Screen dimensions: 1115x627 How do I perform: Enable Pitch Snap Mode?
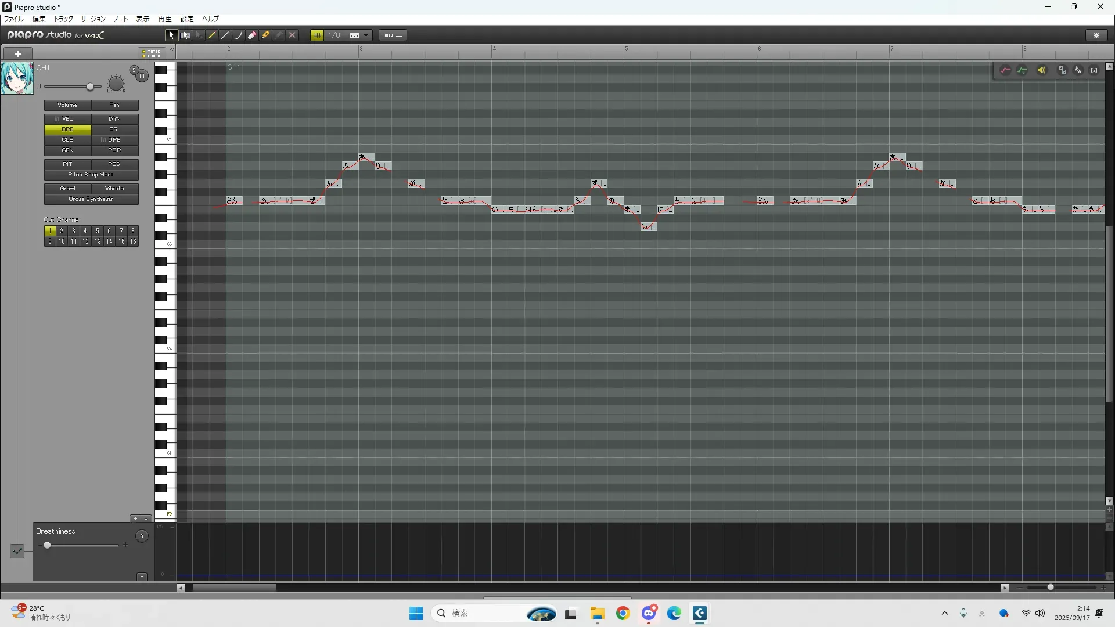(x=91, y=175)
